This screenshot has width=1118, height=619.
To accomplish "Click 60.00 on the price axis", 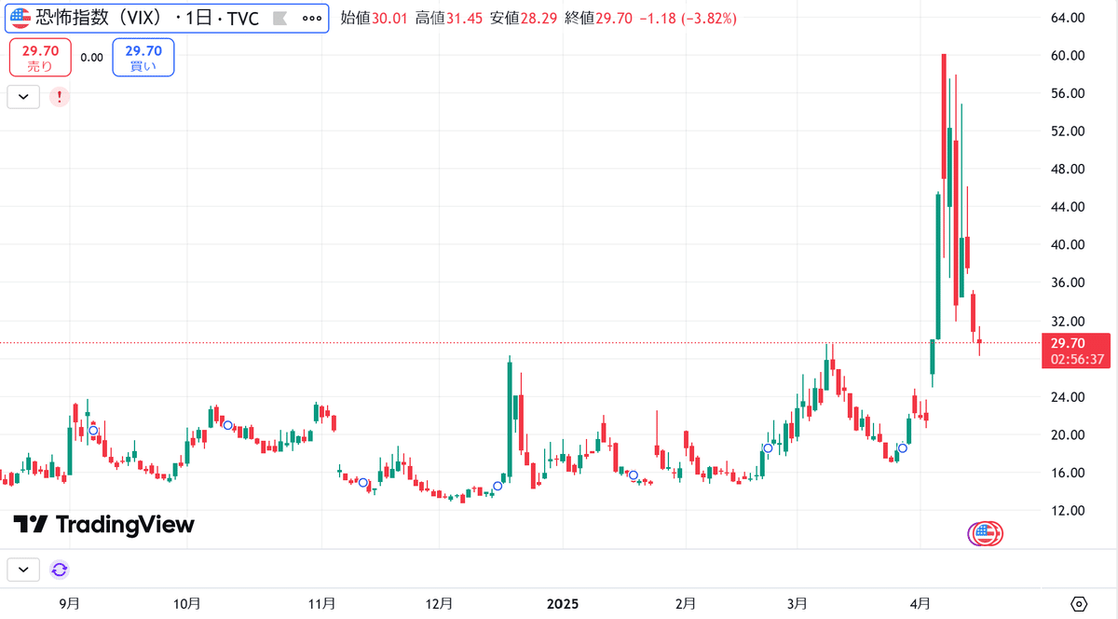I will tap(1066, 56).
